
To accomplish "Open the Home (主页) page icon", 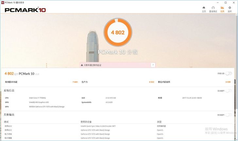I will point(204,8).
